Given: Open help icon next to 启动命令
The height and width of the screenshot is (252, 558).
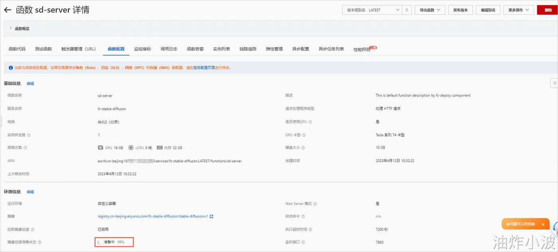Looking at the screenshot, I should (x=303, y=217).
